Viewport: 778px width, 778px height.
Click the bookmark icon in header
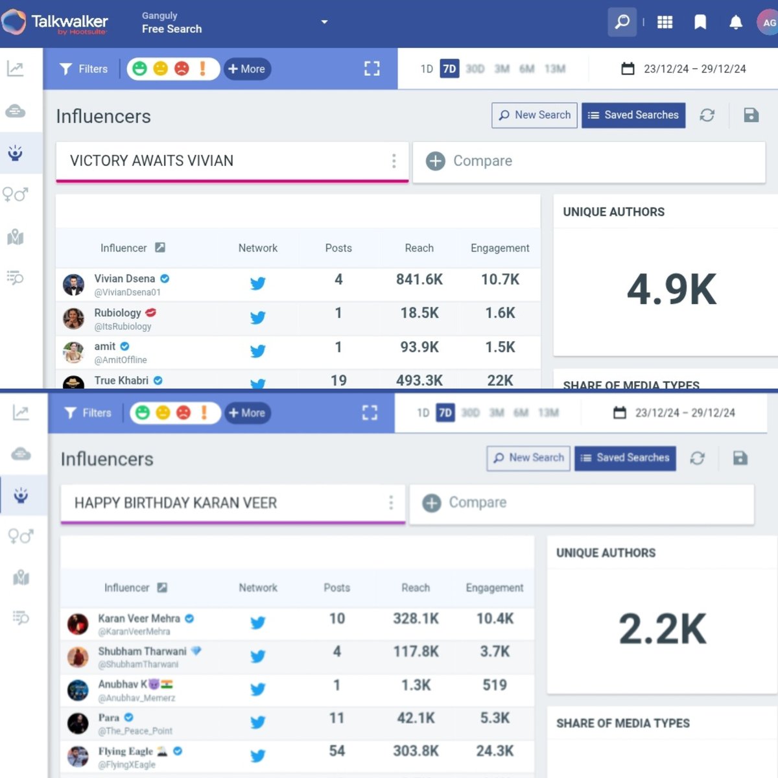point(700,22)
